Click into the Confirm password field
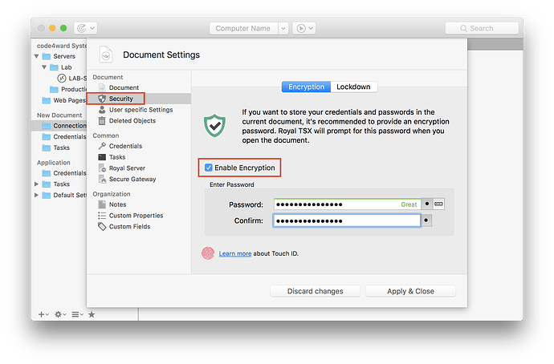The height and width of the screenshot is (364, 554). 345,220
